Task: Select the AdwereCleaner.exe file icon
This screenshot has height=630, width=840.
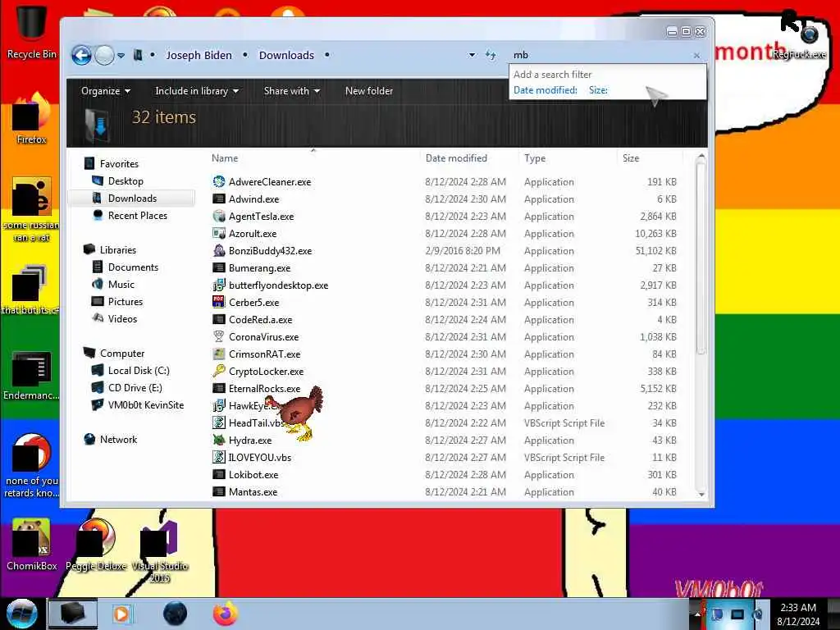Action: (x=218, y=181)
